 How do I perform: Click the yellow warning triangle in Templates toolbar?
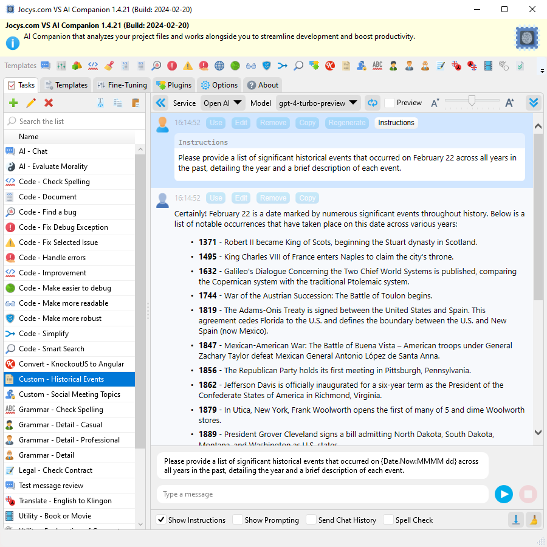coord(188,66)
